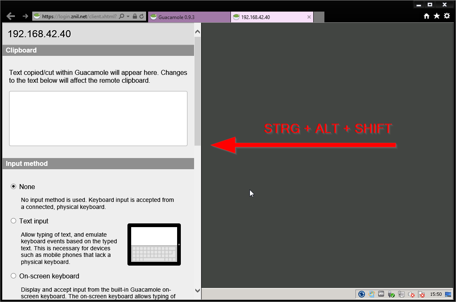Click the Show Desktop button in the remote taskbar
456x302 pixels.
(448, 294)
